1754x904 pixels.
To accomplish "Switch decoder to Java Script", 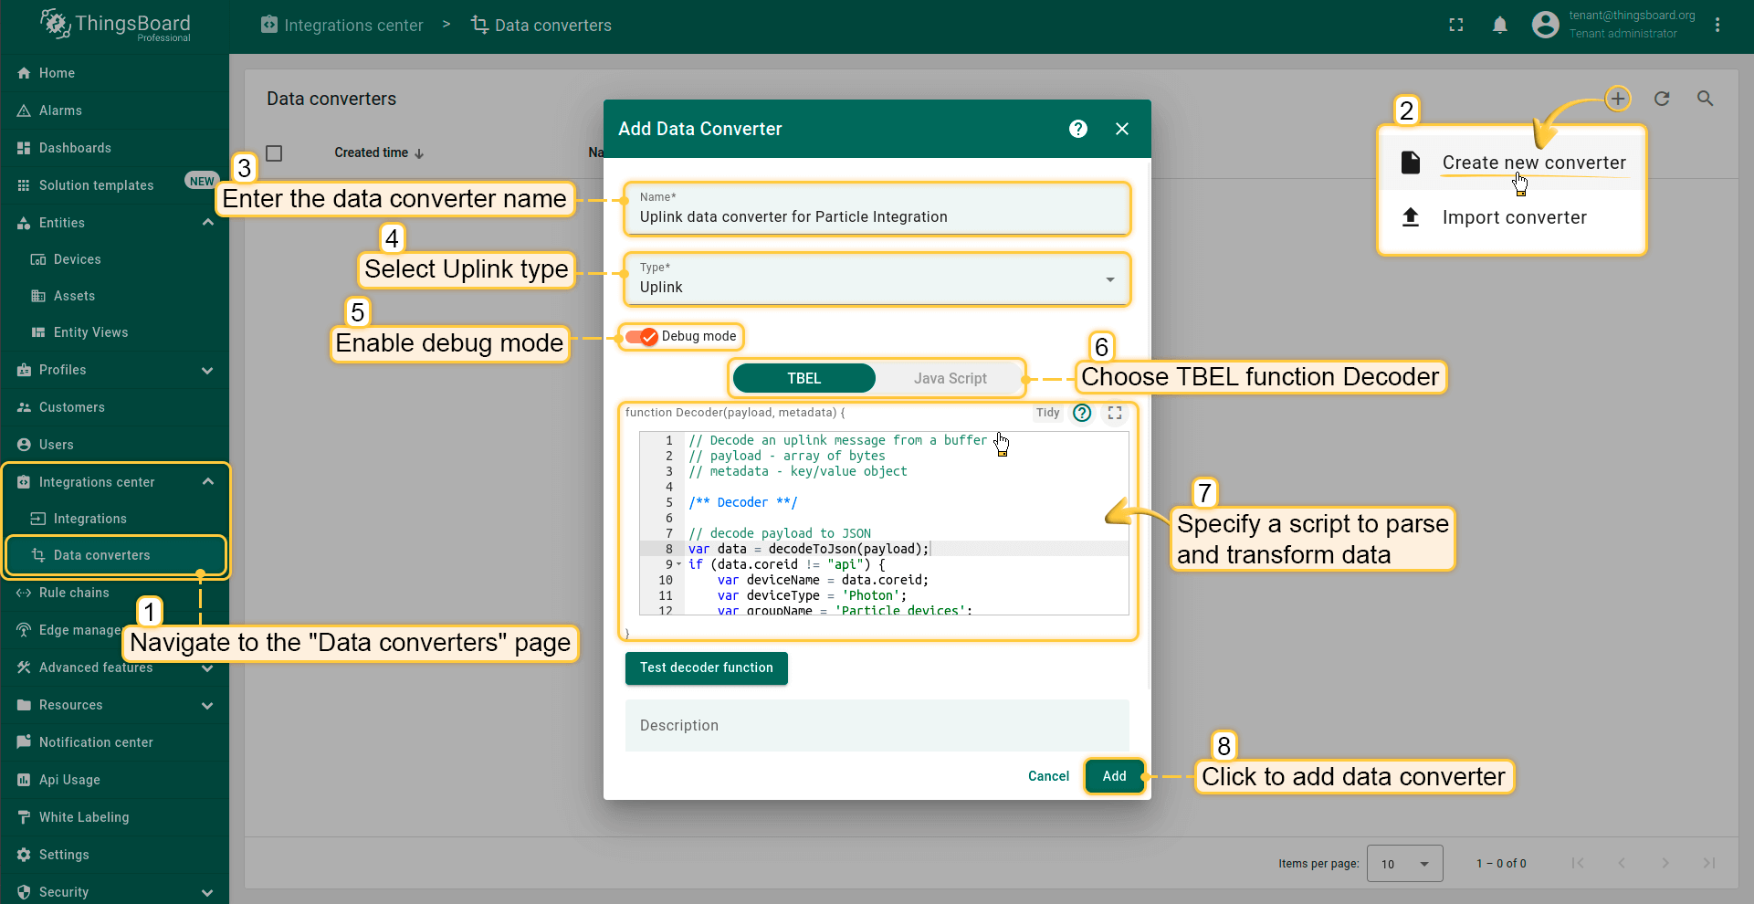I will click(950, 378).
